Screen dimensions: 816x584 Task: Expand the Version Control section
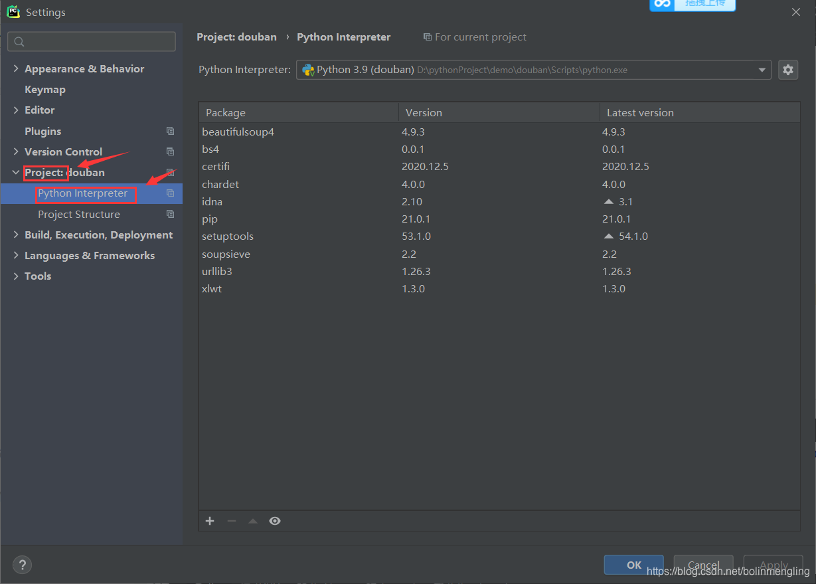pyautogui.click(x=16, y=151)
